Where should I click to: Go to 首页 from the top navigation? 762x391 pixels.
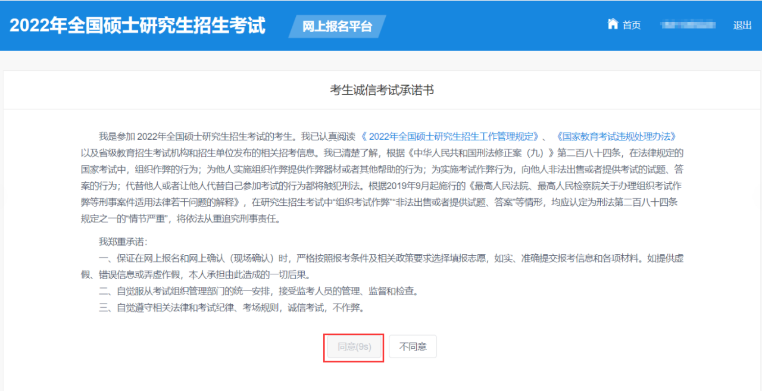632,25
